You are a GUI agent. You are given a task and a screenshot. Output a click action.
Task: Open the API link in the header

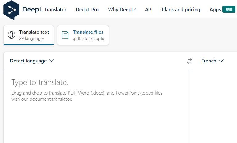click(x=149, y=10)
